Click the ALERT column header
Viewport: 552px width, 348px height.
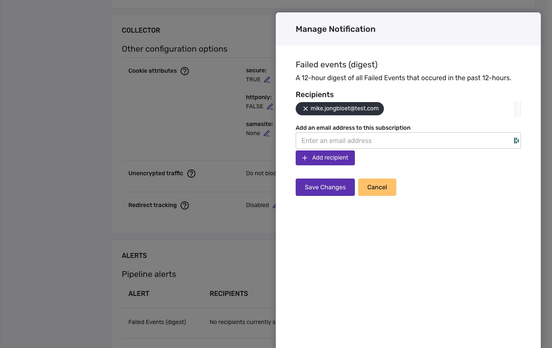pyautogui.click(x=139, y=294)
